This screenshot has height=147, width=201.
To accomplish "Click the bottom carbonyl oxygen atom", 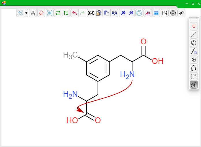I will point(98,120).
